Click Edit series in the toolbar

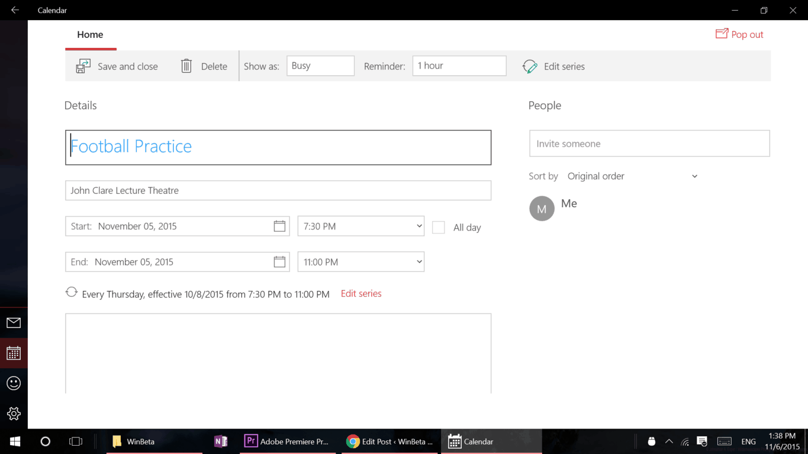point(553,66)
